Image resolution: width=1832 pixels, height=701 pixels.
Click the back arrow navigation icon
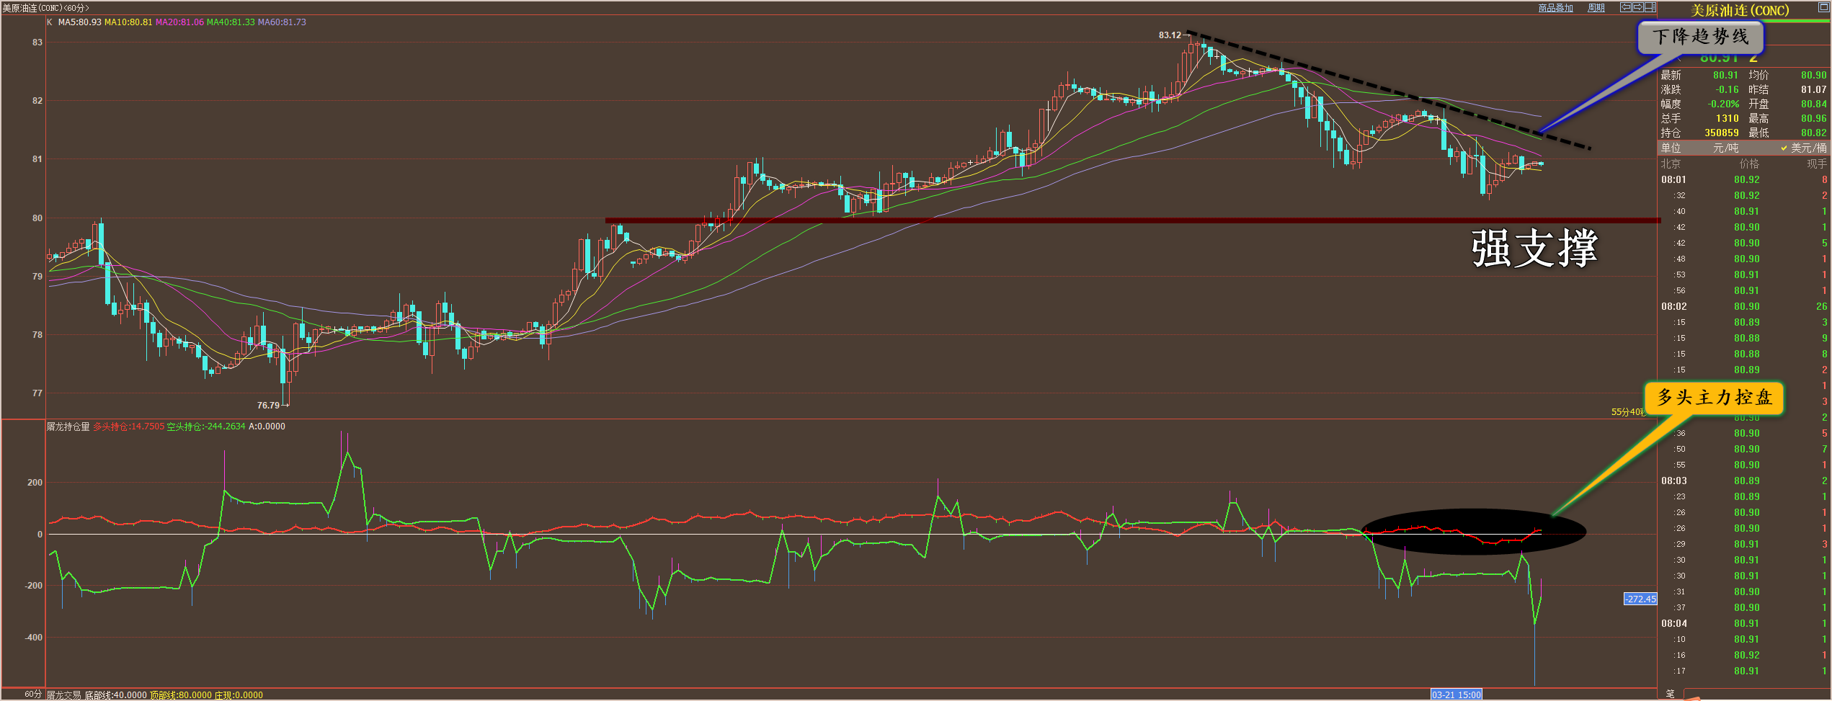(1626, 7)
